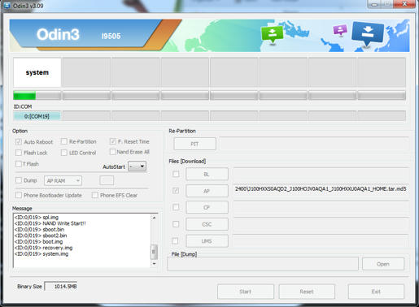419x307 pixels.
Task: Click the PIT button
Action: click(194, 144)
